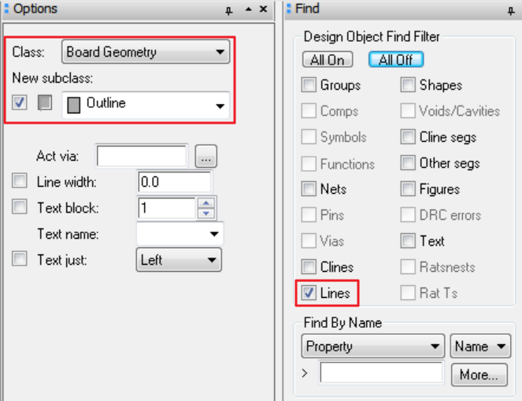Collapse Options panel with up arrow icon
This screenshot has height=401, width=522.
[248, 9]
